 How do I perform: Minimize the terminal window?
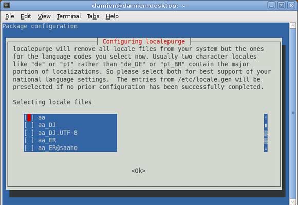271,5
